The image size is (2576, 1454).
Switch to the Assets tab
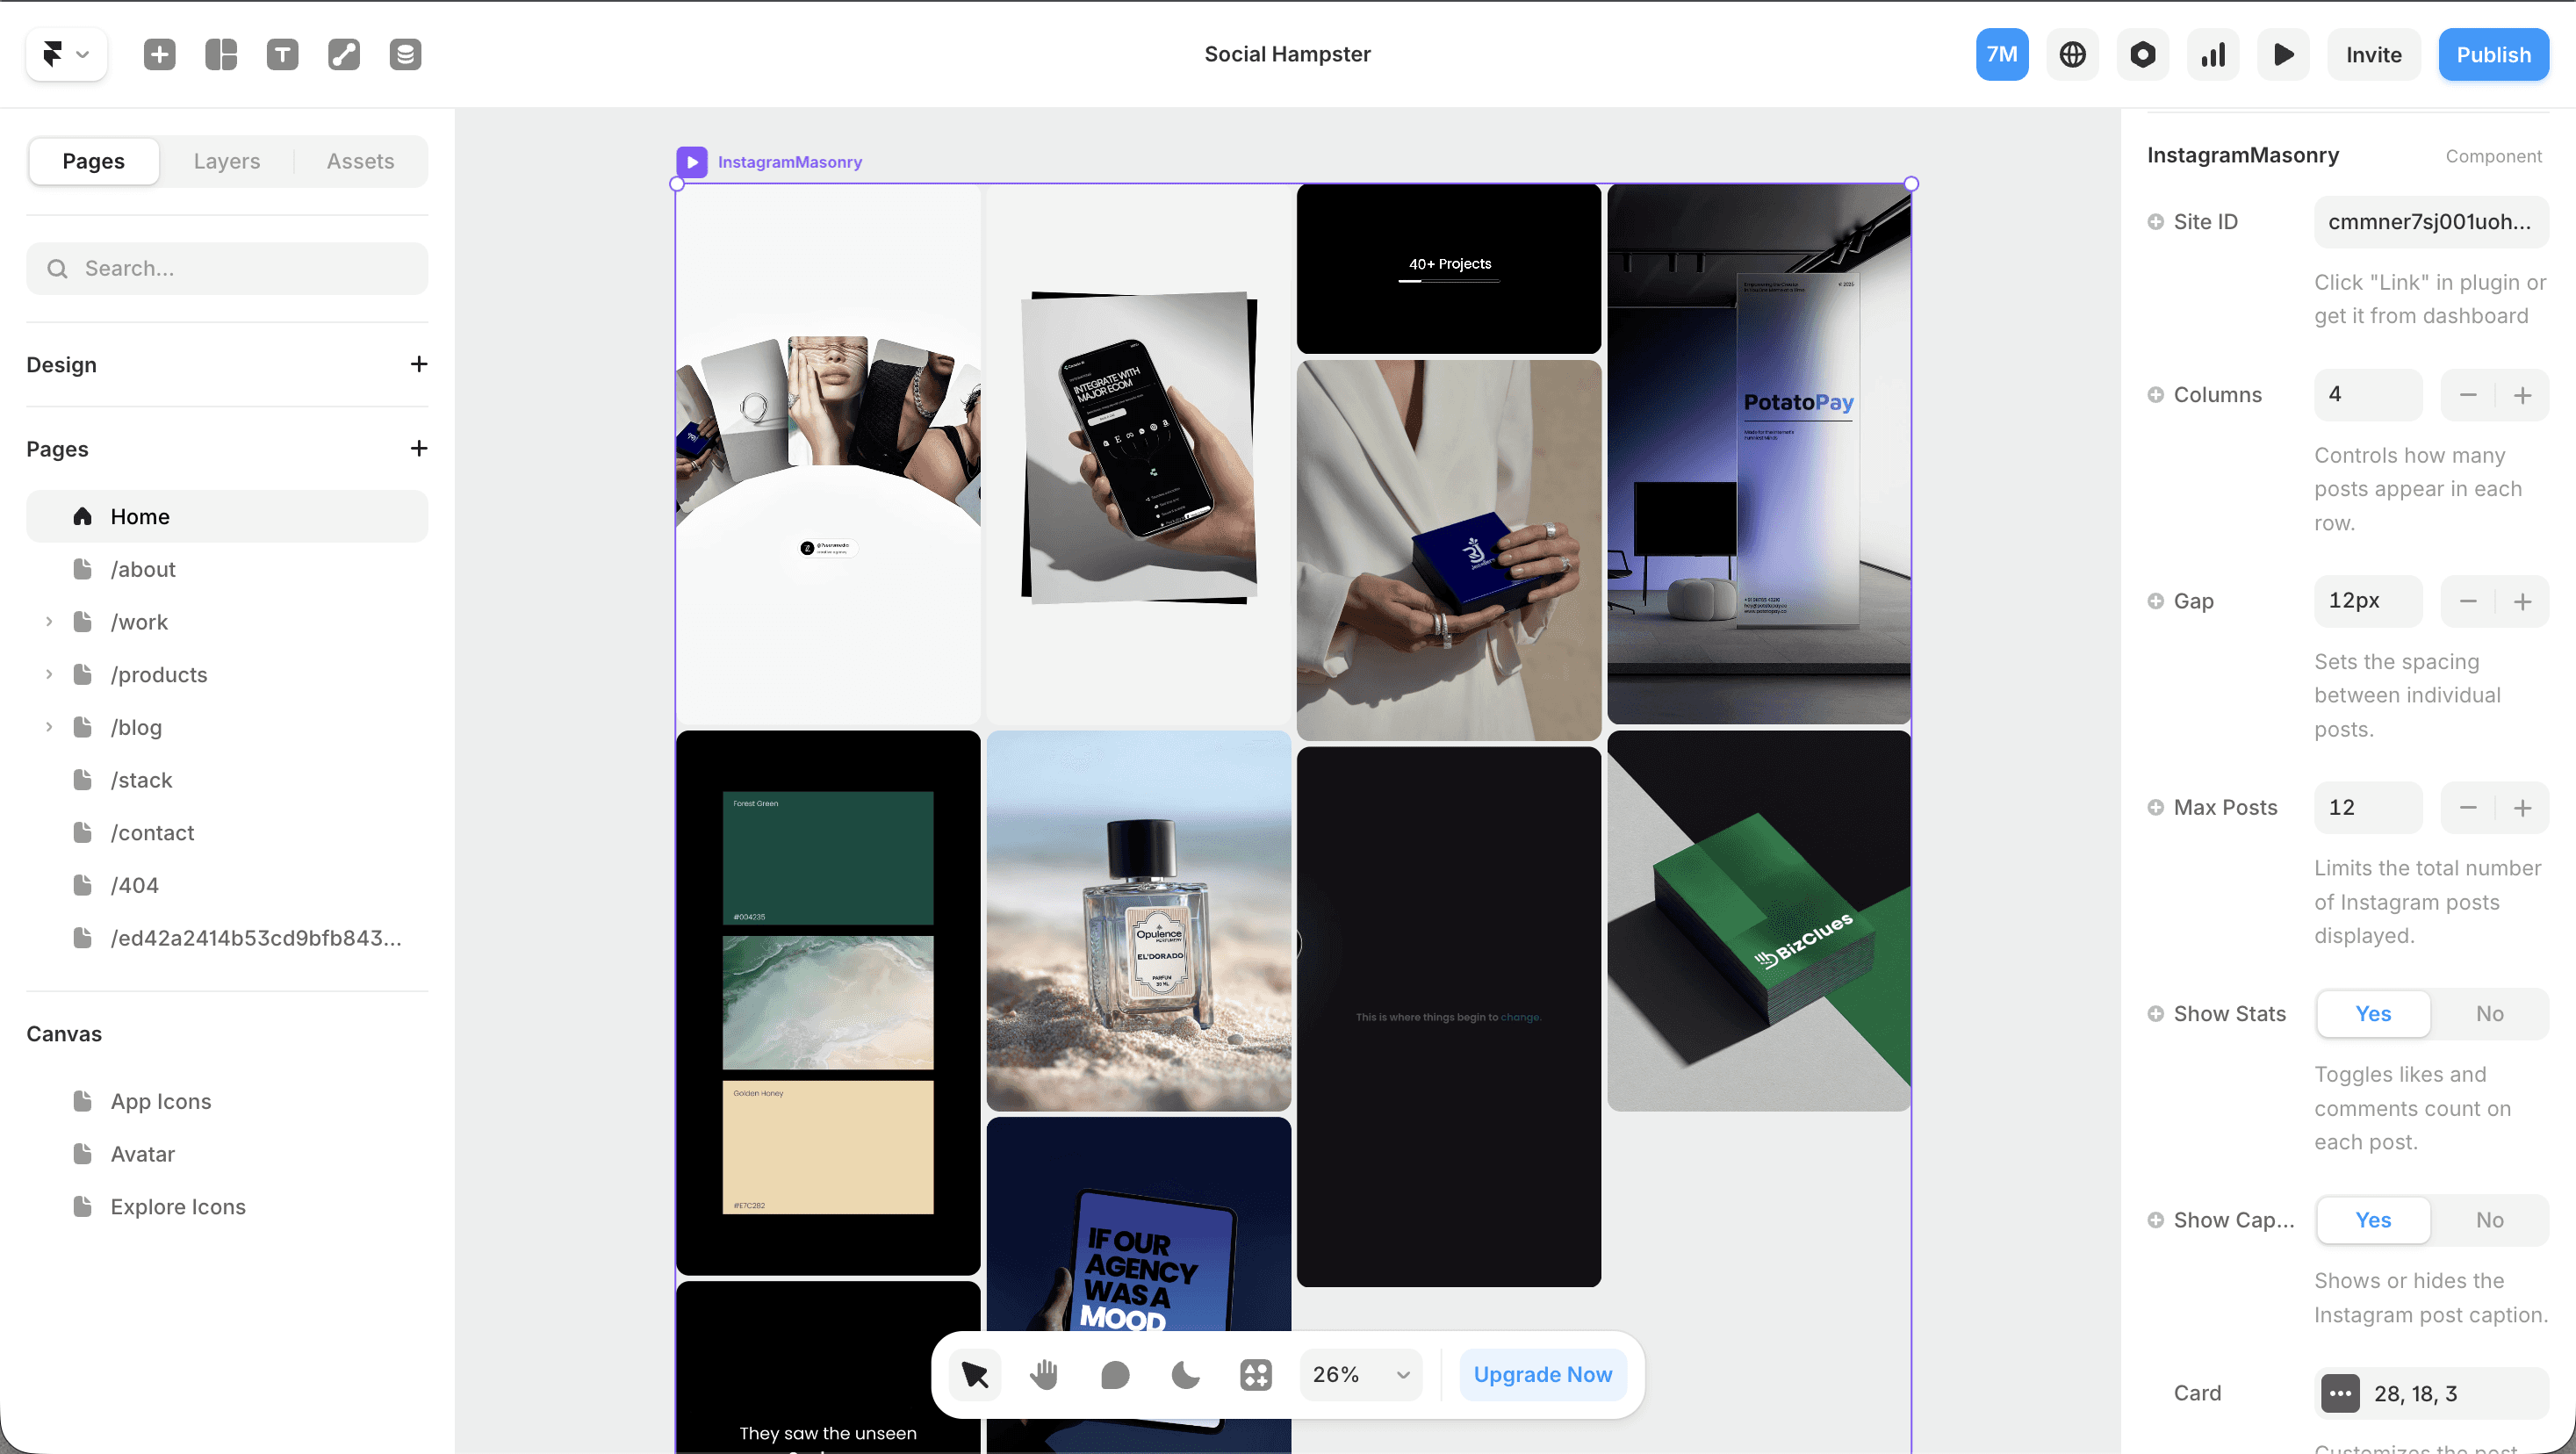click(359, 160)
